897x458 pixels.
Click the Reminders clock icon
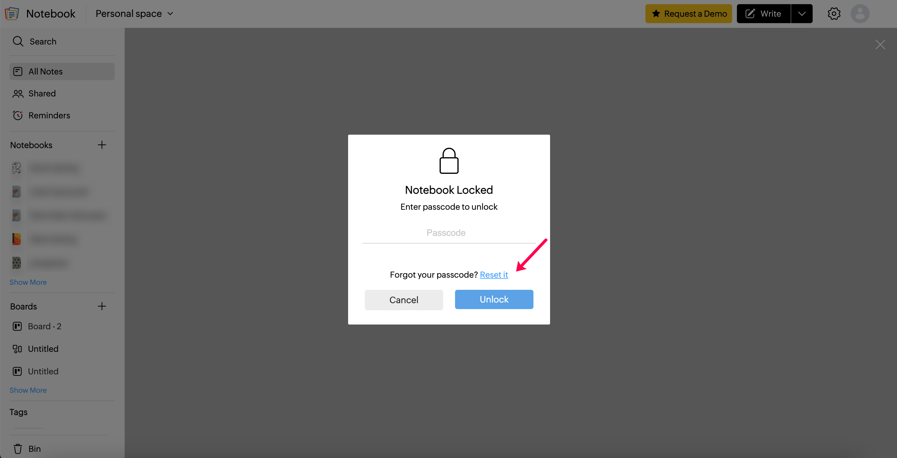pyautogui.click(x=18, y=115)
